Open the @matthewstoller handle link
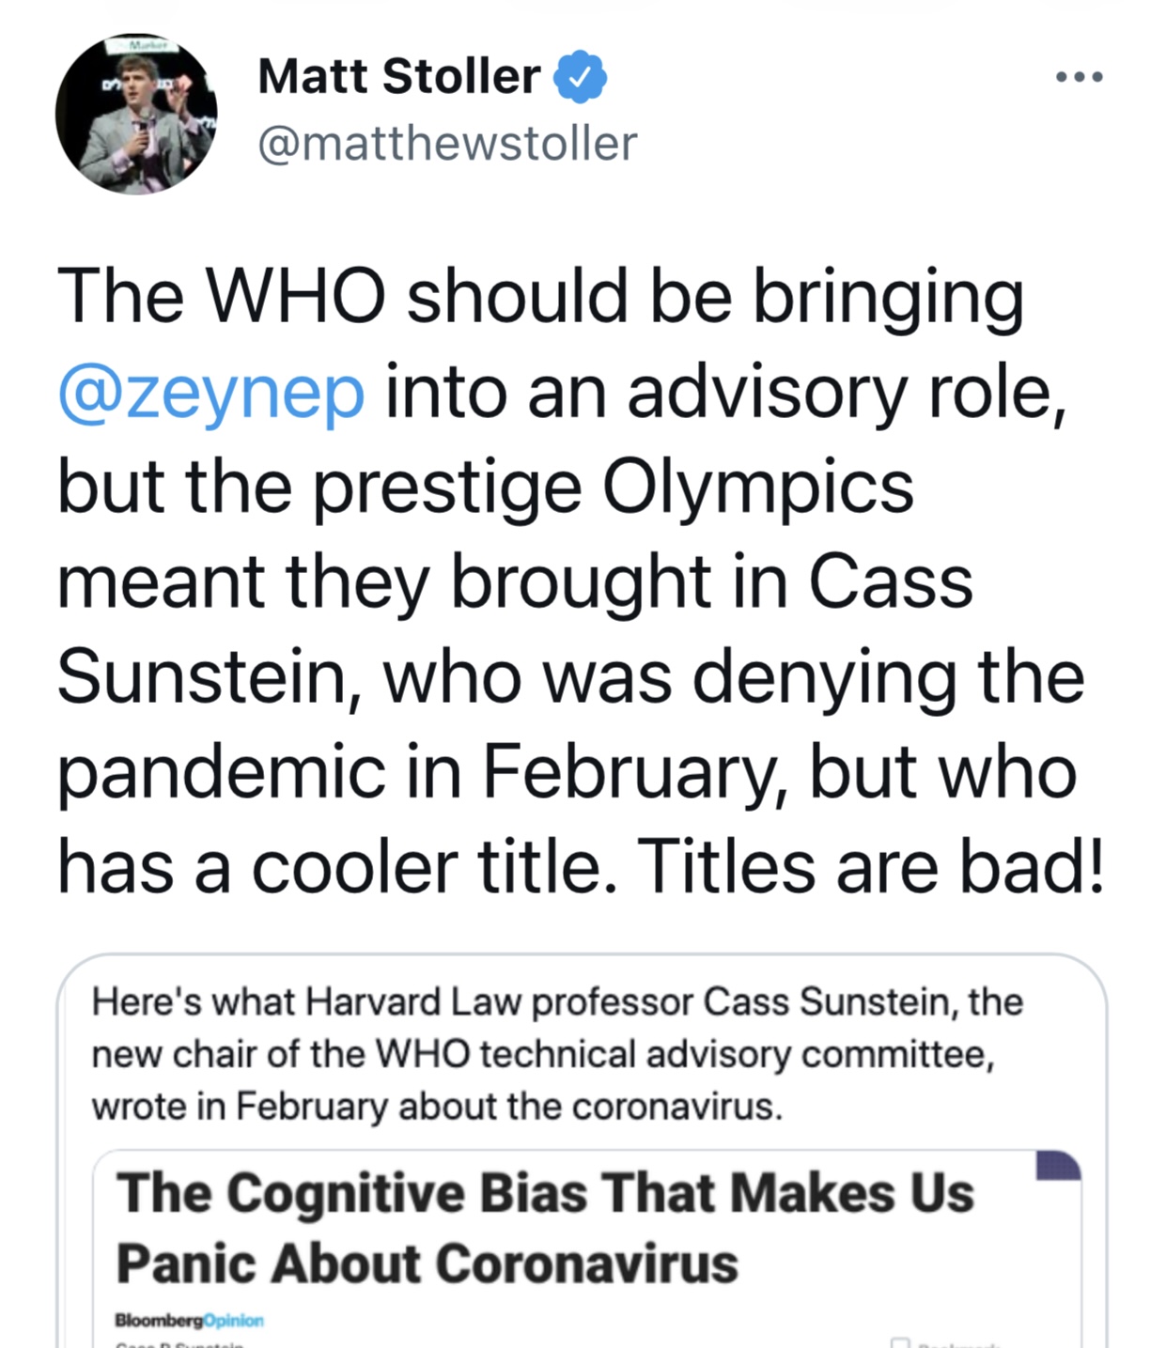This screenshot has height=1348, width=1166. (447, 144)
